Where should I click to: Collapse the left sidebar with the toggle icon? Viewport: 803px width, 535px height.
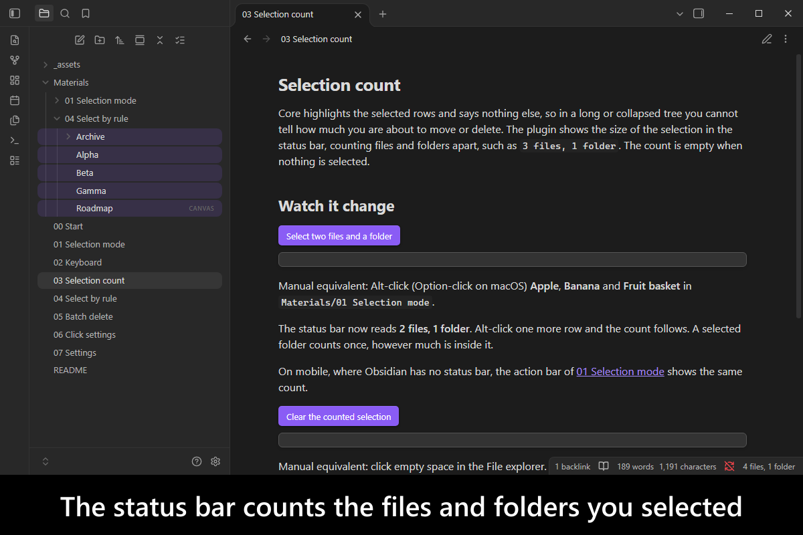15,13
